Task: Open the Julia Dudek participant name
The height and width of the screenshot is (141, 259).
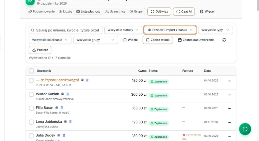Action: 45,135
